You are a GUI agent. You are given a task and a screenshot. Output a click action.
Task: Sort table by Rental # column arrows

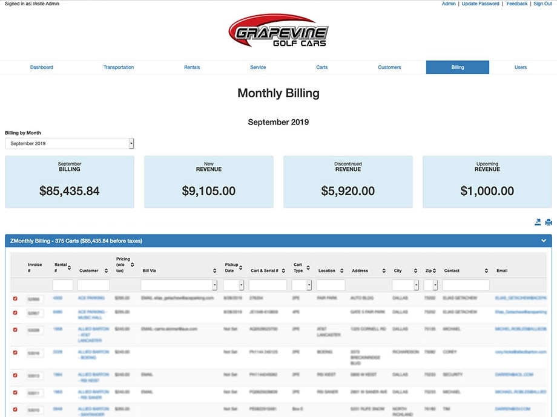[x=69, y=268]
